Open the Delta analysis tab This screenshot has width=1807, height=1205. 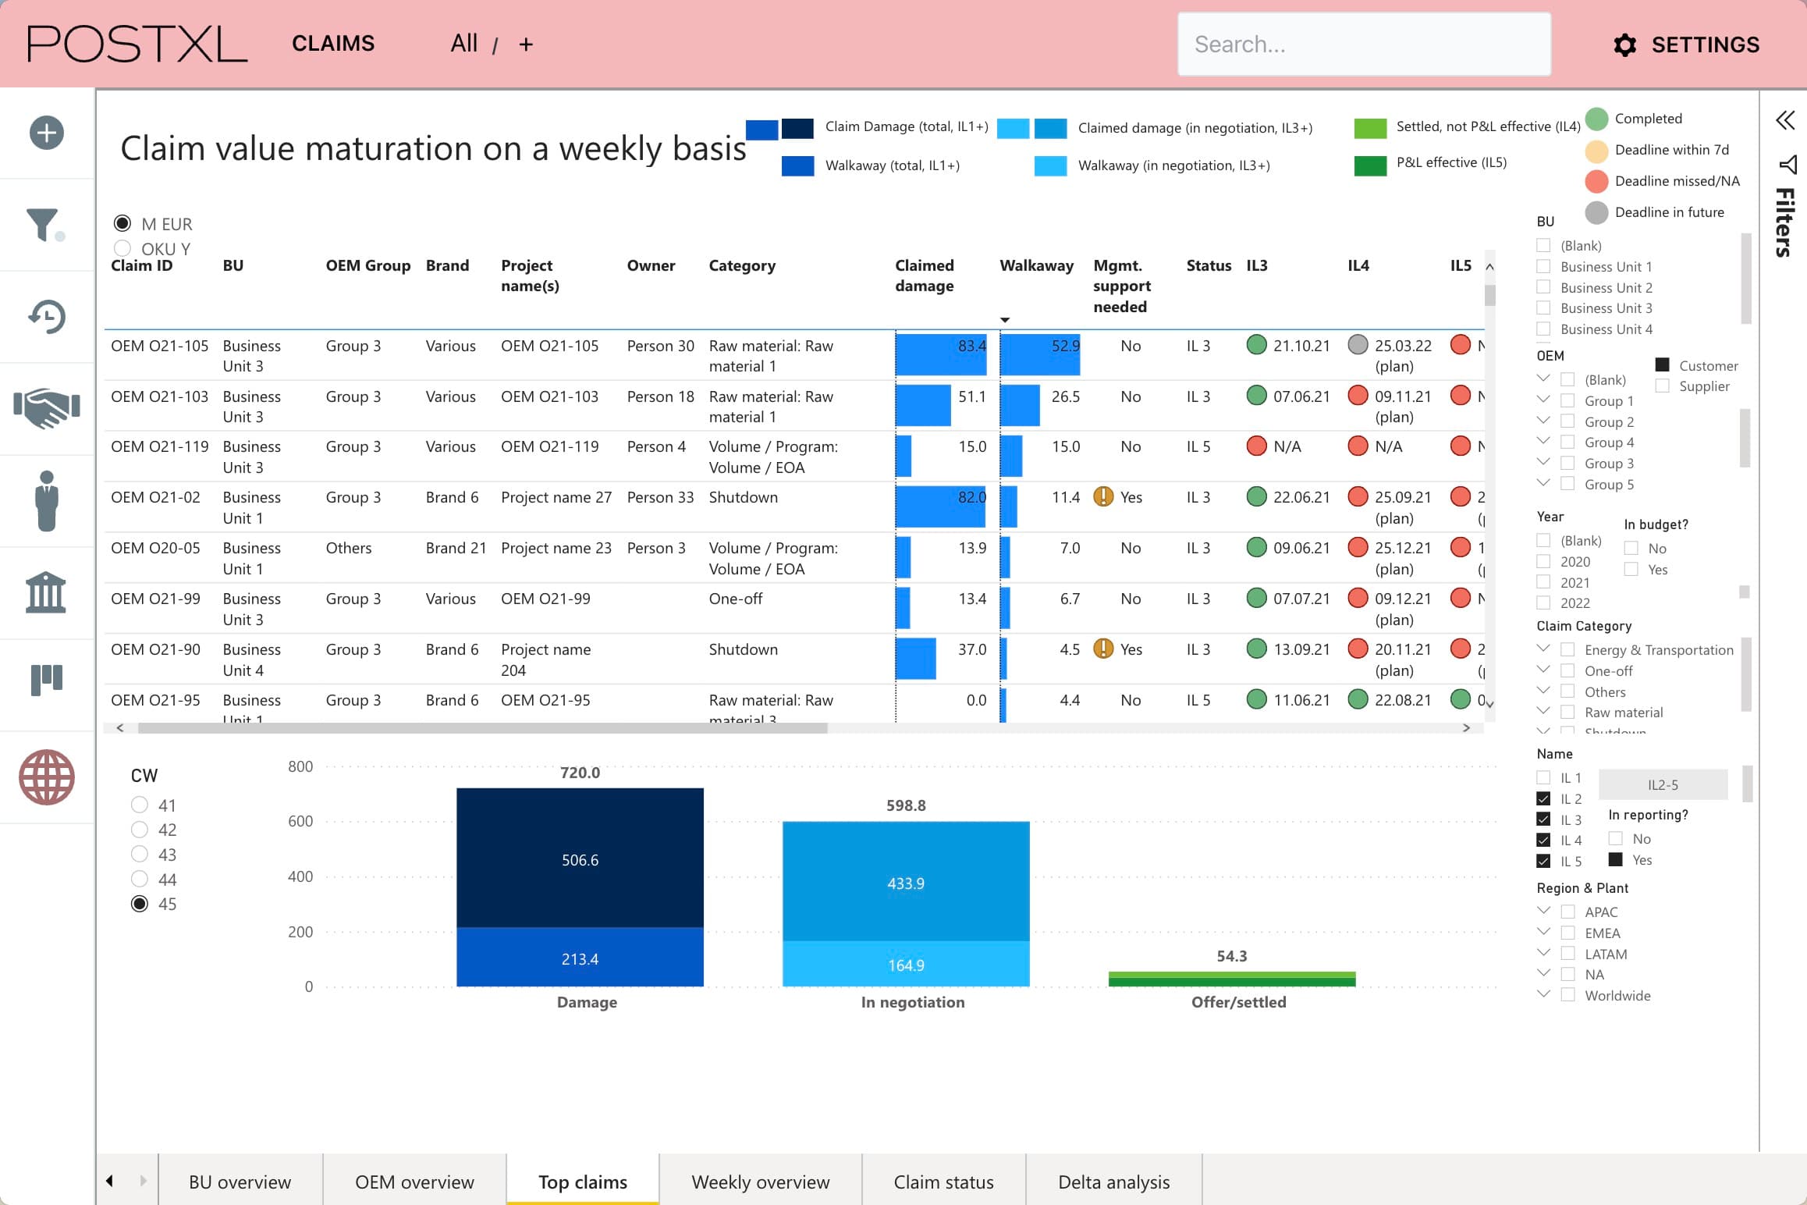pos(1113,1182)
